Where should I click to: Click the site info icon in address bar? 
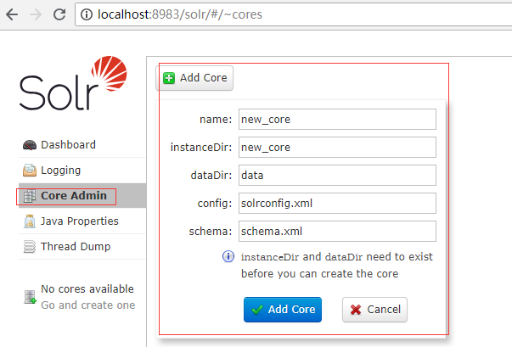tap(87, 14)
